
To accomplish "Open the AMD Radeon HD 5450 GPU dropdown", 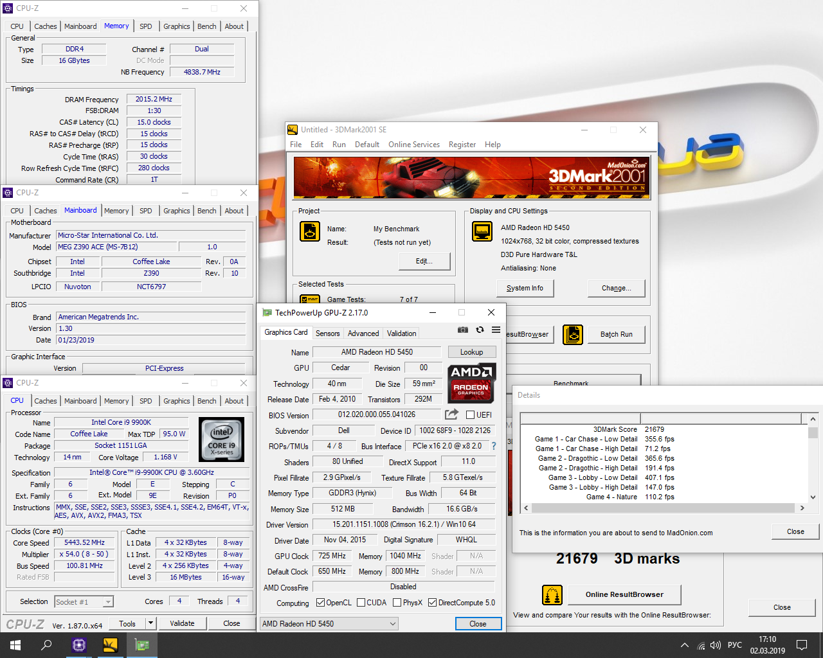I will 329,624.
